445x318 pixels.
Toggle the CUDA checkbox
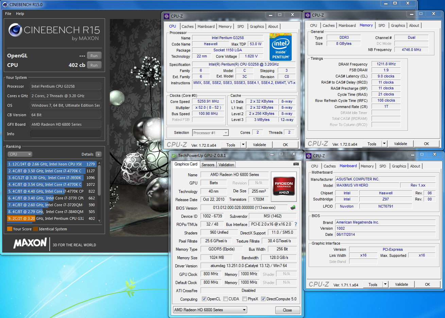point(225,299)
